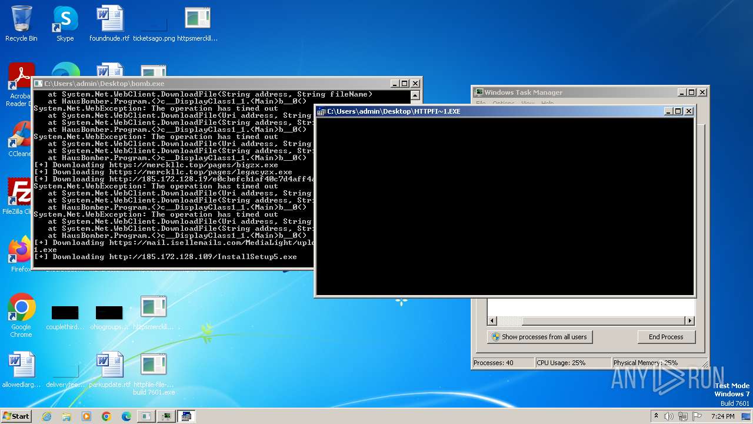Click the End Process button

666,337
